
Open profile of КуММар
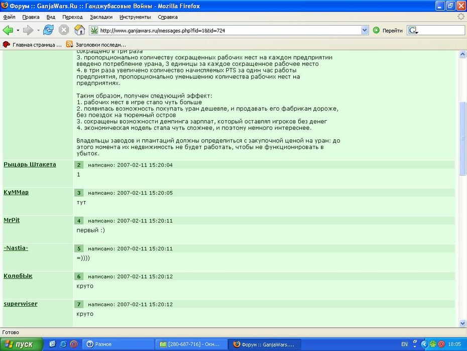tap(16, 192)
